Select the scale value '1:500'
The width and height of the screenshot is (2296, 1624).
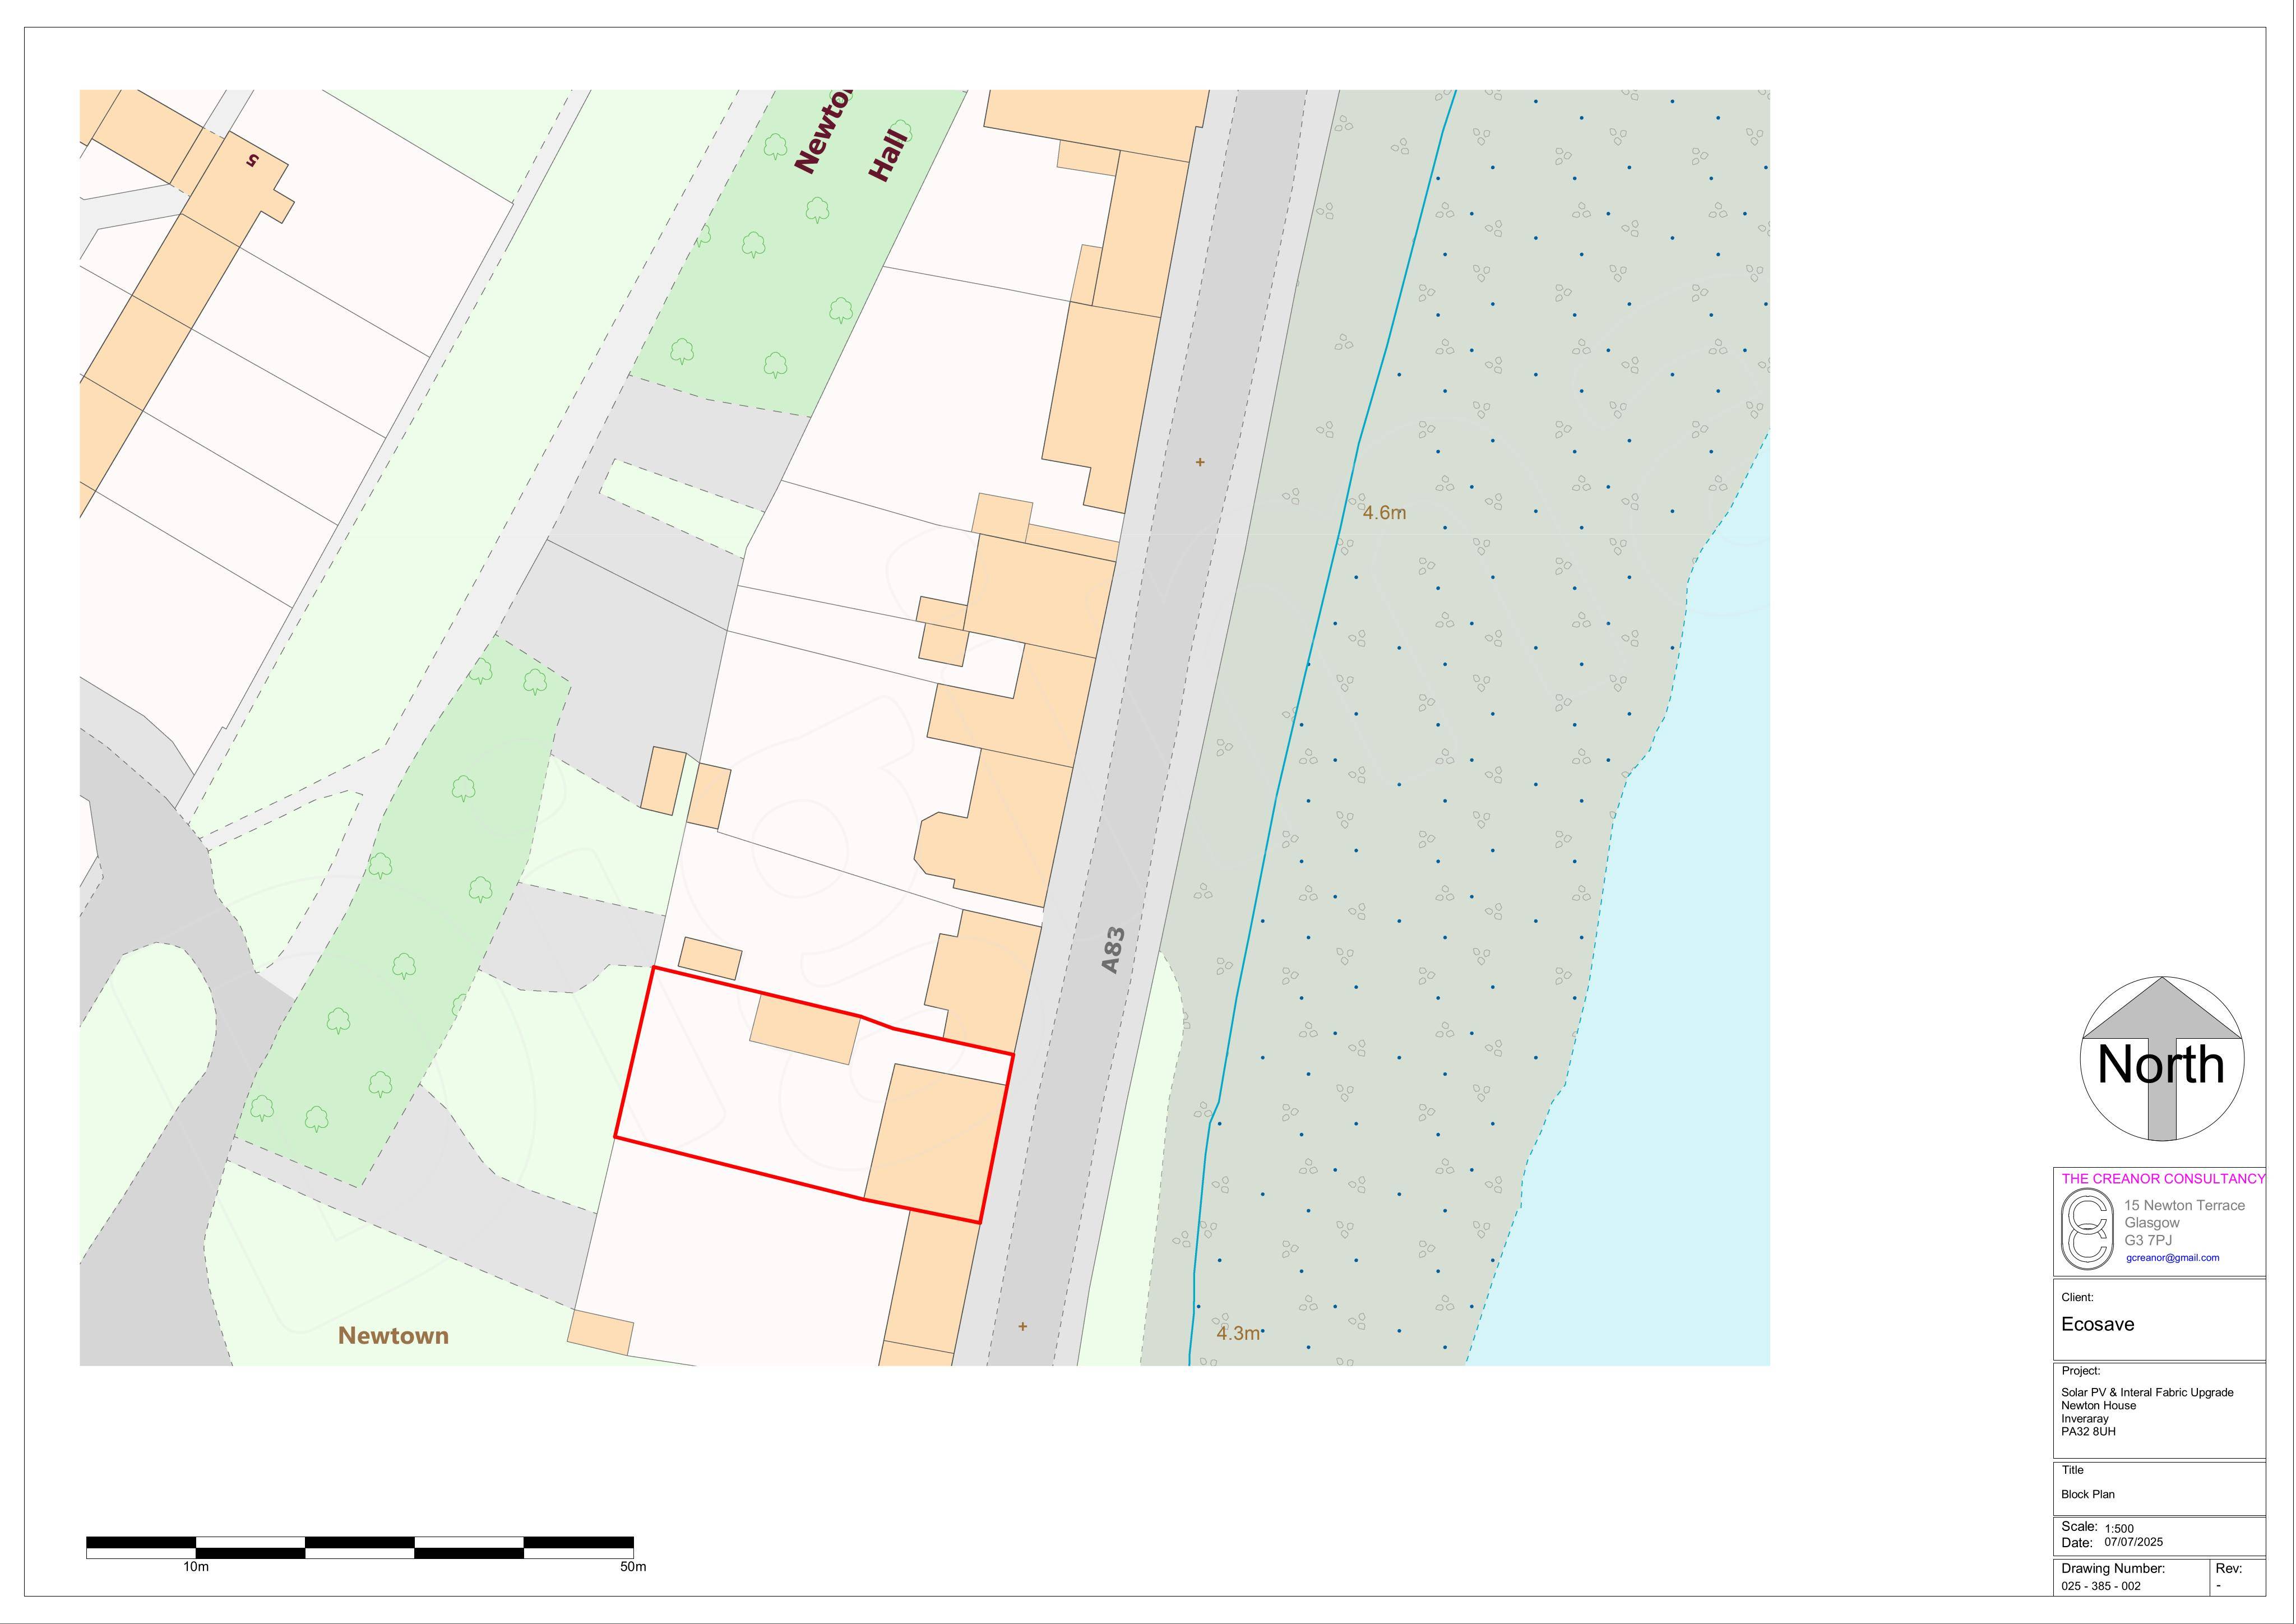click(x=2119, y=1529)
